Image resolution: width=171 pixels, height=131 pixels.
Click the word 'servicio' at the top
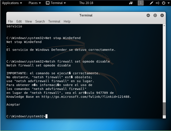14,26
